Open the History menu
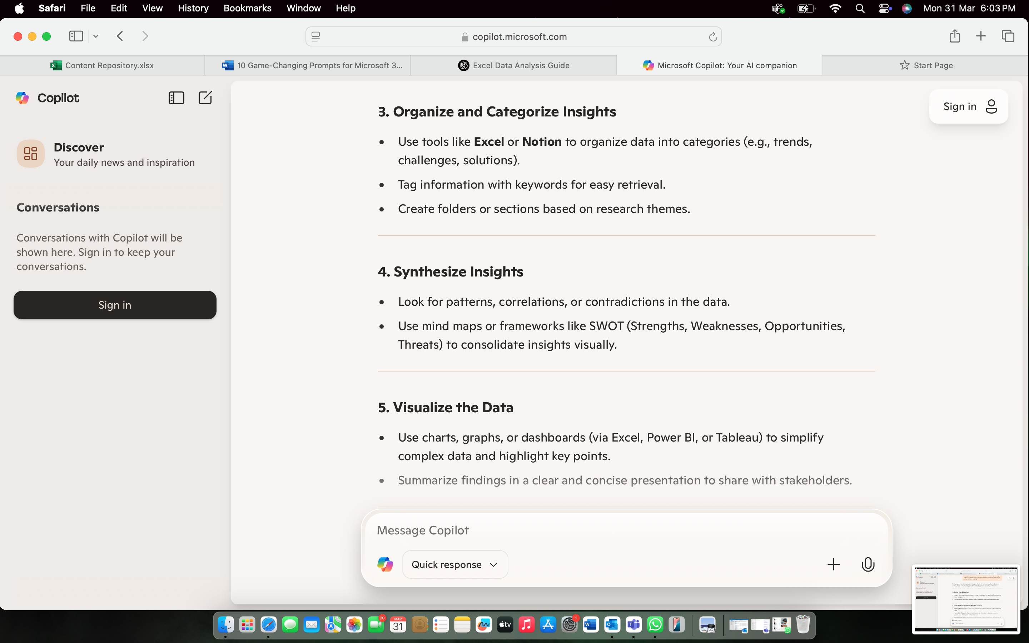Image resolution: width=1029 pixels, height=643 pixels. (x=193, y=8)
